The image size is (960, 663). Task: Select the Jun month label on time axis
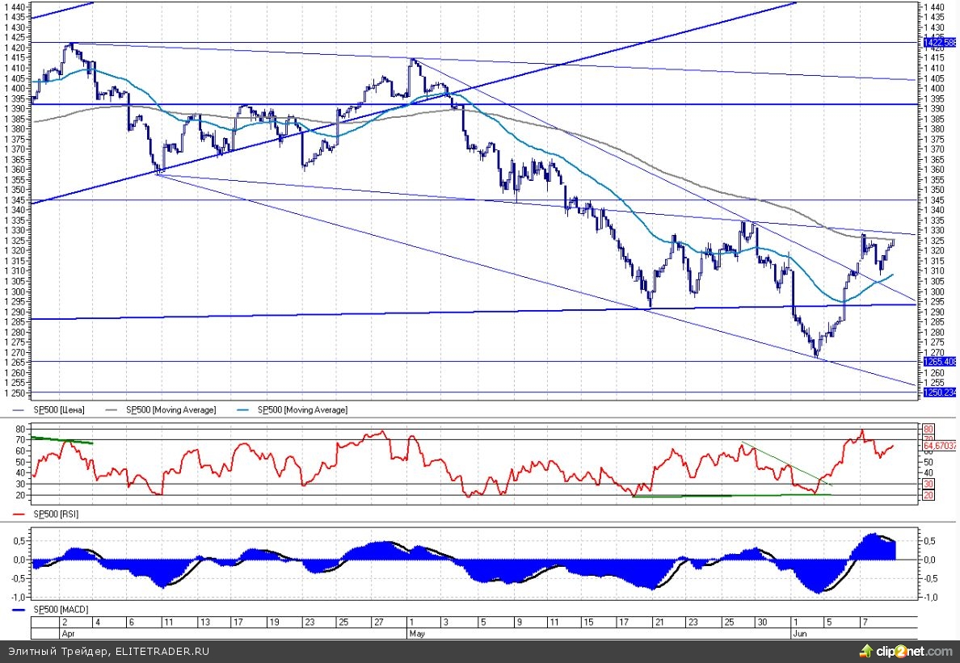[x=800, y=634]
